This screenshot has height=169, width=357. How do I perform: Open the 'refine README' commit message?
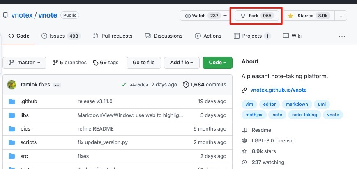[x=96, y=129]
